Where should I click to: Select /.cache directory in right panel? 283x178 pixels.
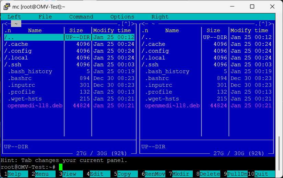(207, 44)
